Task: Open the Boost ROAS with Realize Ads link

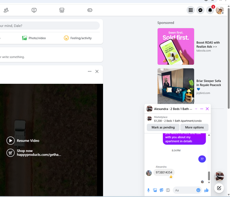Action: tap(208, 45)
